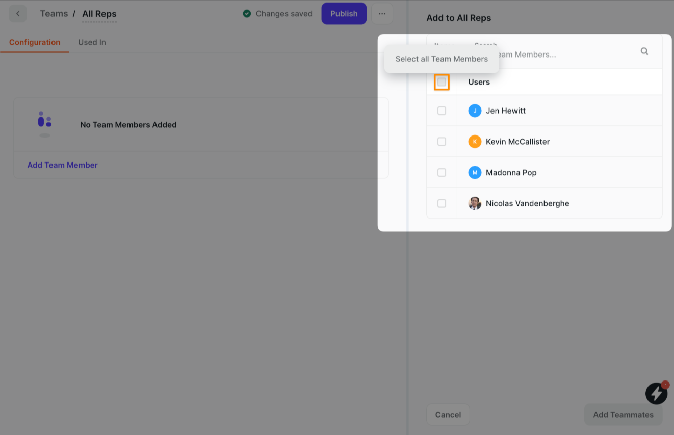This screenshot has width=674, height=435.
Task: Open the Configuration tab
Action: tap(35, 42)
